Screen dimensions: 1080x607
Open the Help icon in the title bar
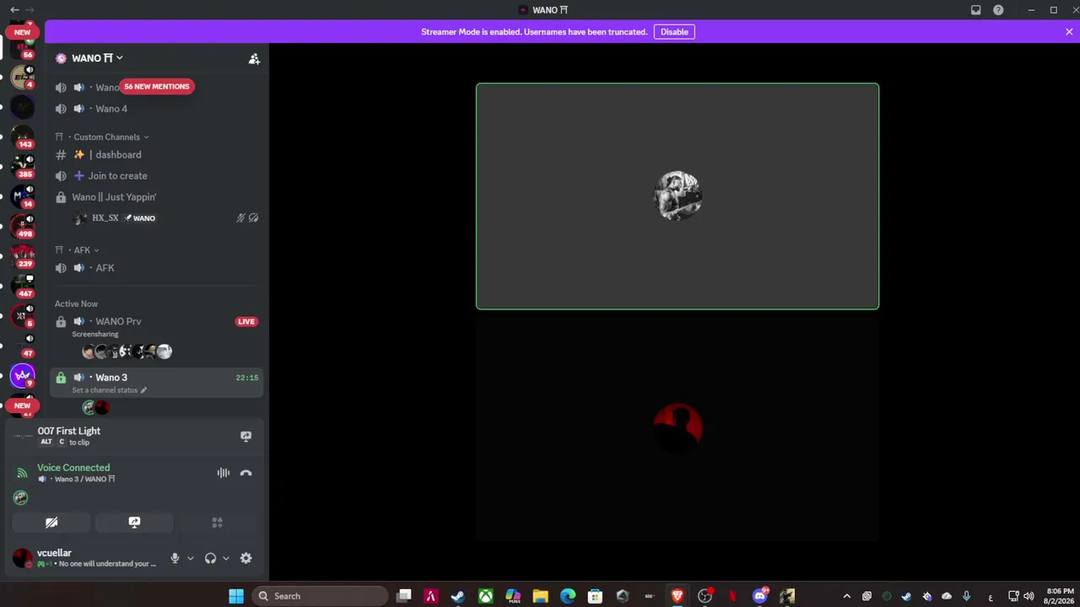pos(998,10)
